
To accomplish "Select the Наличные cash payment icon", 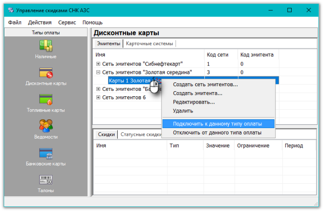I will (45, 46).
